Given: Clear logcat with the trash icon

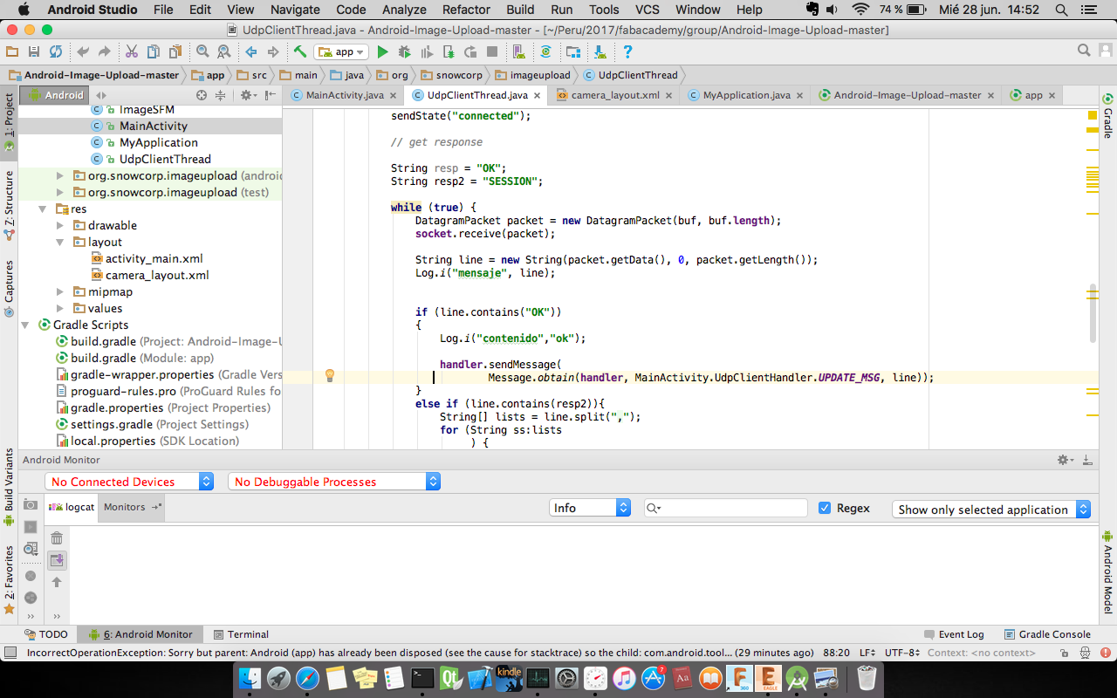Looking at the screenshot, I should [57, 538].
